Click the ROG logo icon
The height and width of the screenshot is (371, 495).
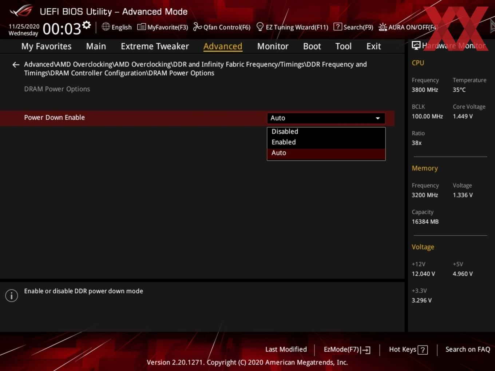pyautogui.click(x=21, y=11)
